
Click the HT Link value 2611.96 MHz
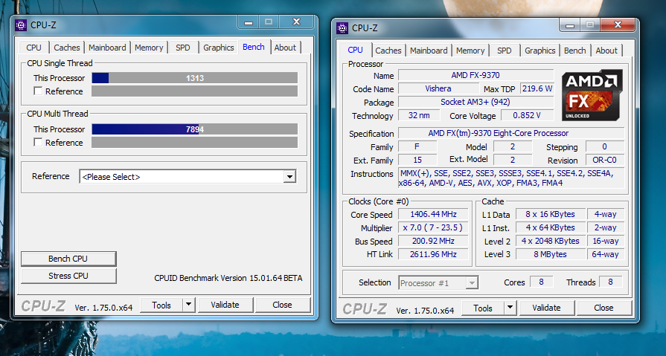(x=433, y=254)
